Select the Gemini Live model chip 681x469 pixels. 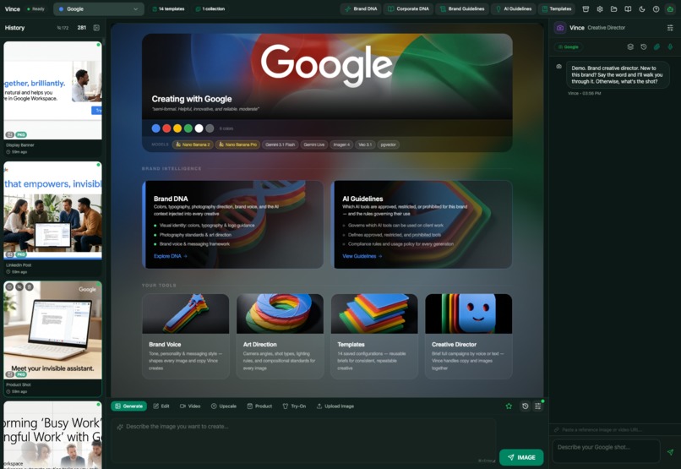point(314,145)
